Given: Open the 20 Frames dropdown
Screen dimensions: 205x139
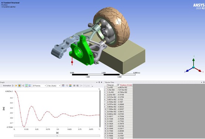Looking at the screenshot, I should pos(39,86).
